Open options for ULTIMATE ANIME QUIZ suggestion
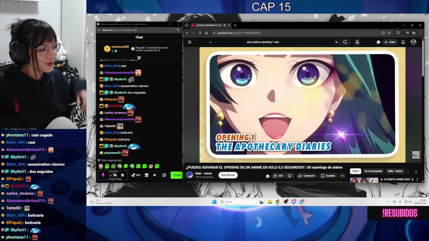This screenshot has height=241, width=429. coord(417,180)
